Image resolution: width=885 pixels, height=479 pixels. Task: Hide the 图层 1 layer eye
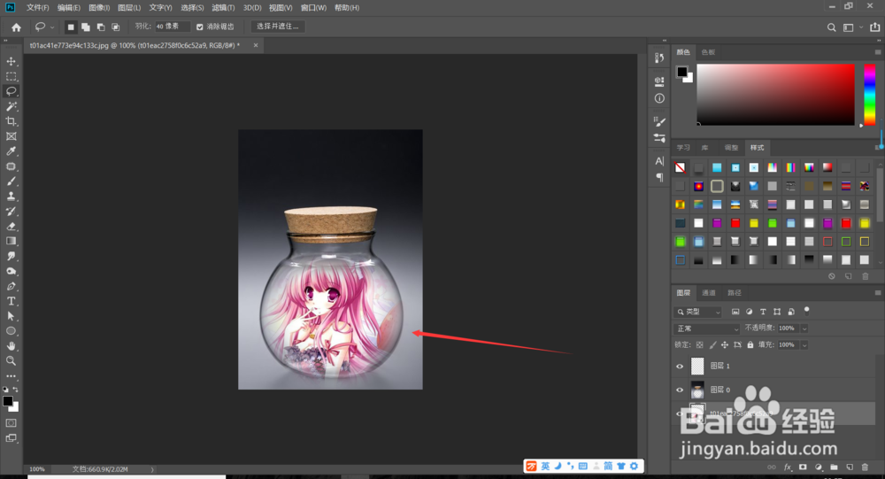(x=680, y=366)
